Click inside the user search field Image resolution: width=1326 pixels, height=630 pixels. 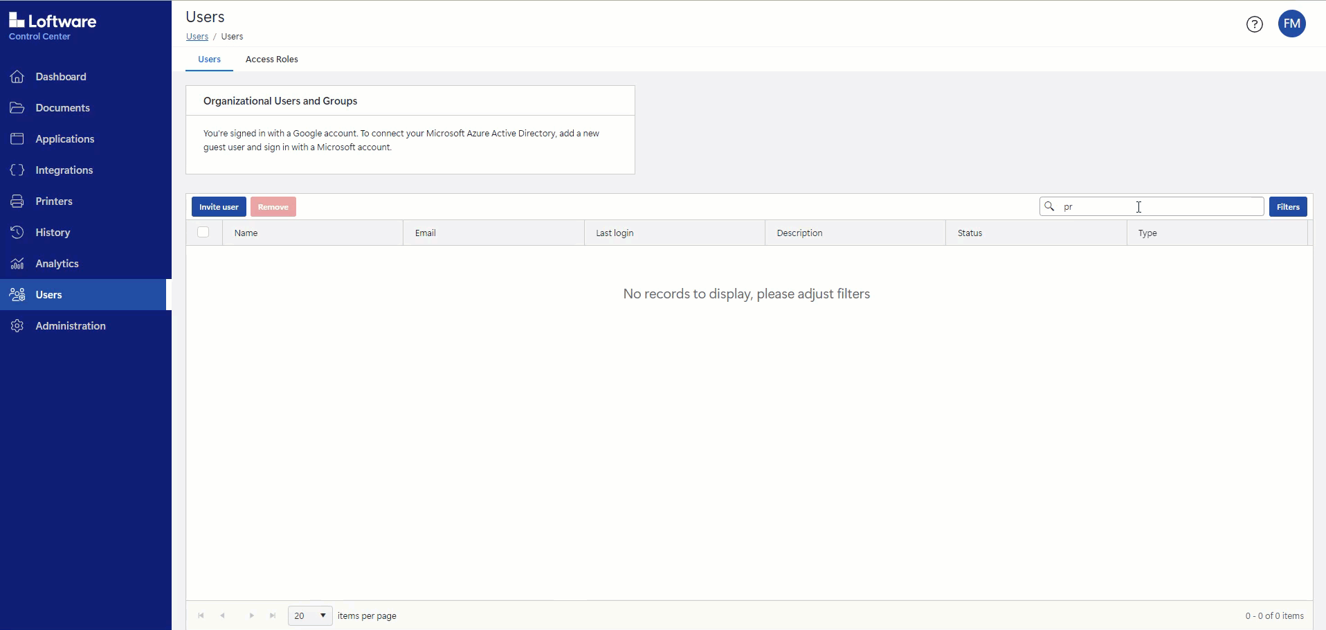1149,206
